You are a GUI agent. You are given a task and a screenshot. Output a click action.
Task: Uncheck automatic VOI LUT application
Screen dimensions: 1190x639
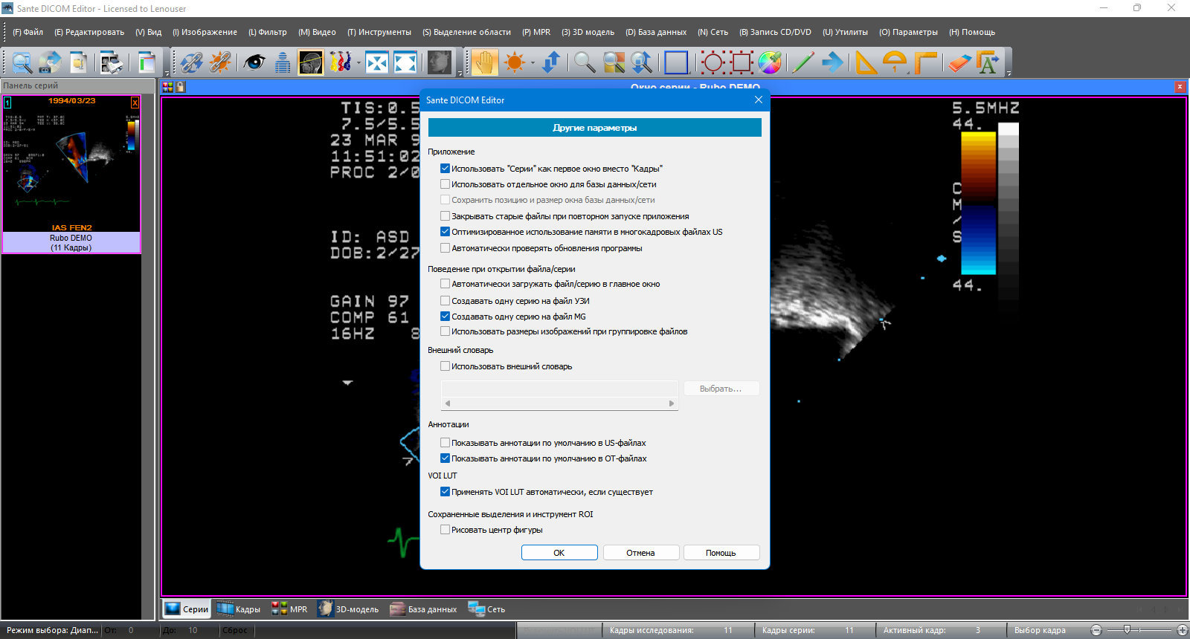[445, 492]
